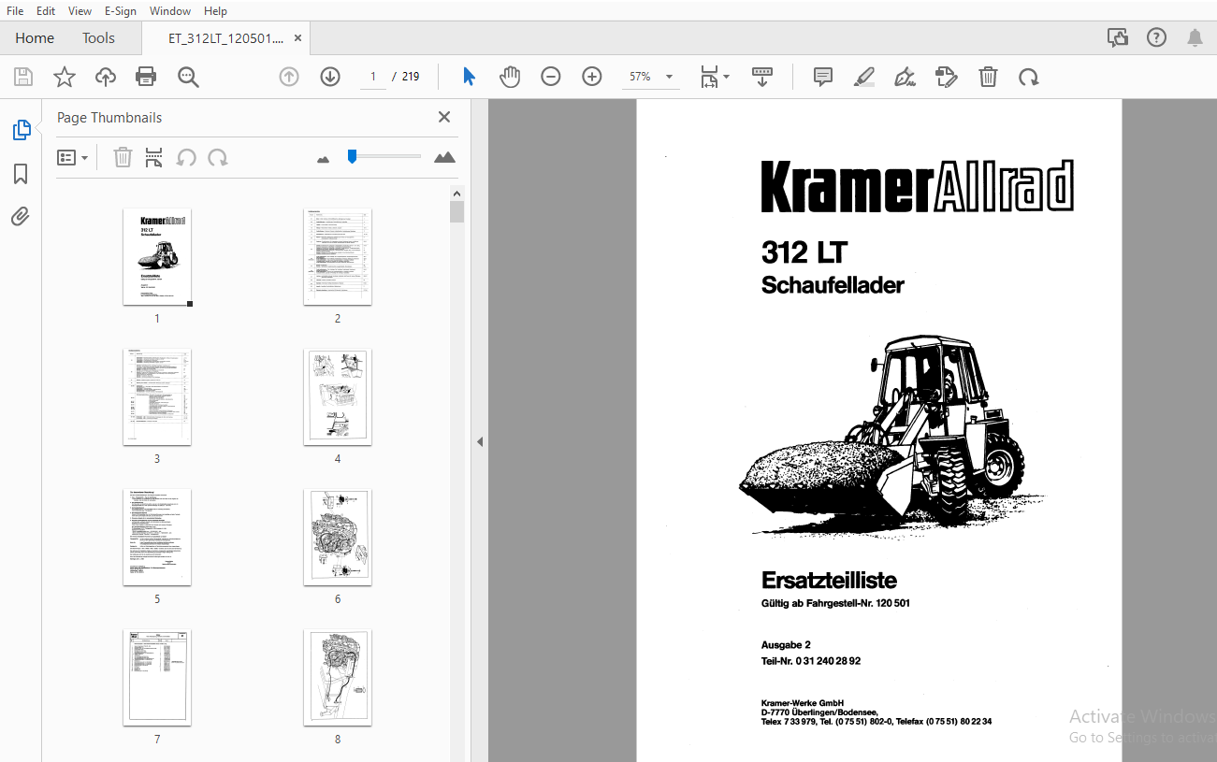Image resolution: width=1217 pixels, height=762 pixels.
Task: Enlarge thumbnail size large mountain icon
Action: tap(445, 157)
